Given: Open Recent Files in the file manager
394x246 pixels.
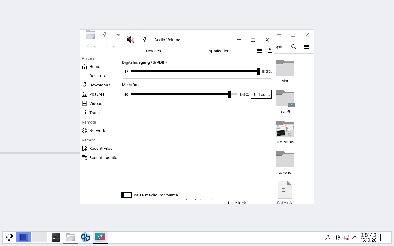Looking at the screenshot, I should click(x=100, y=148).
